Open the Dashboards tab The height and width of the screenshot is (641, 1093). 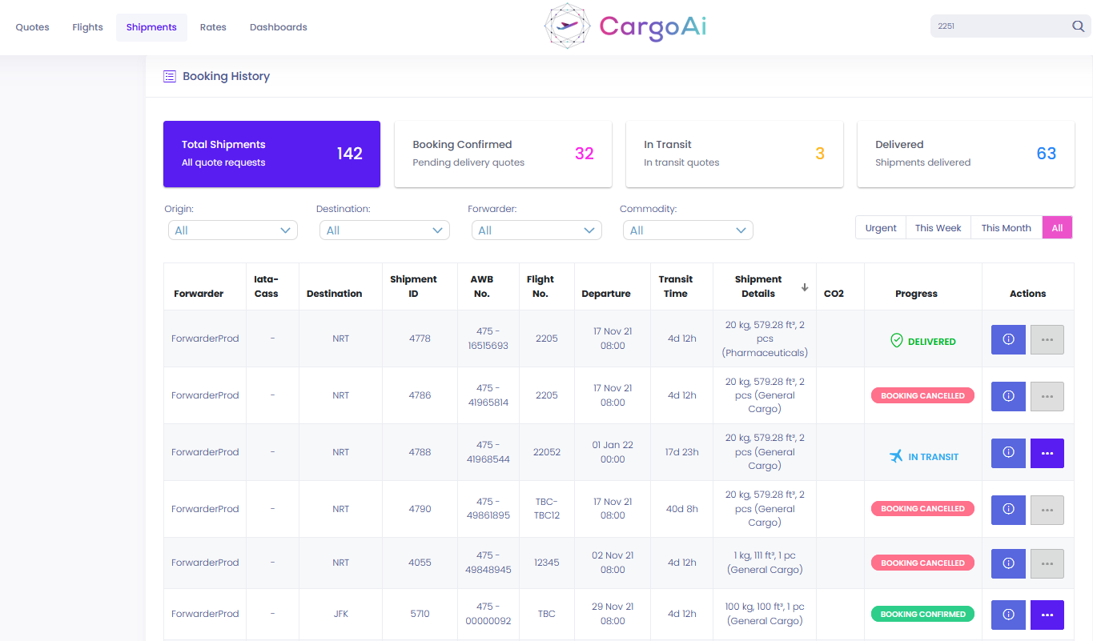(279, 27)
